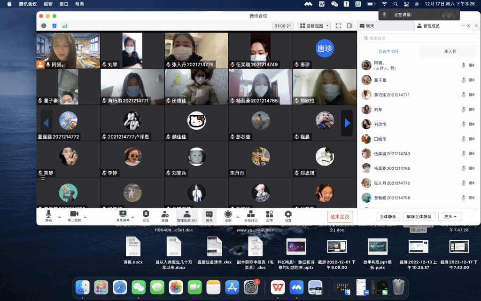Open 编辑 menu in menu bar
The width and height of the screenshot is (481, 301).
[48, 4]
